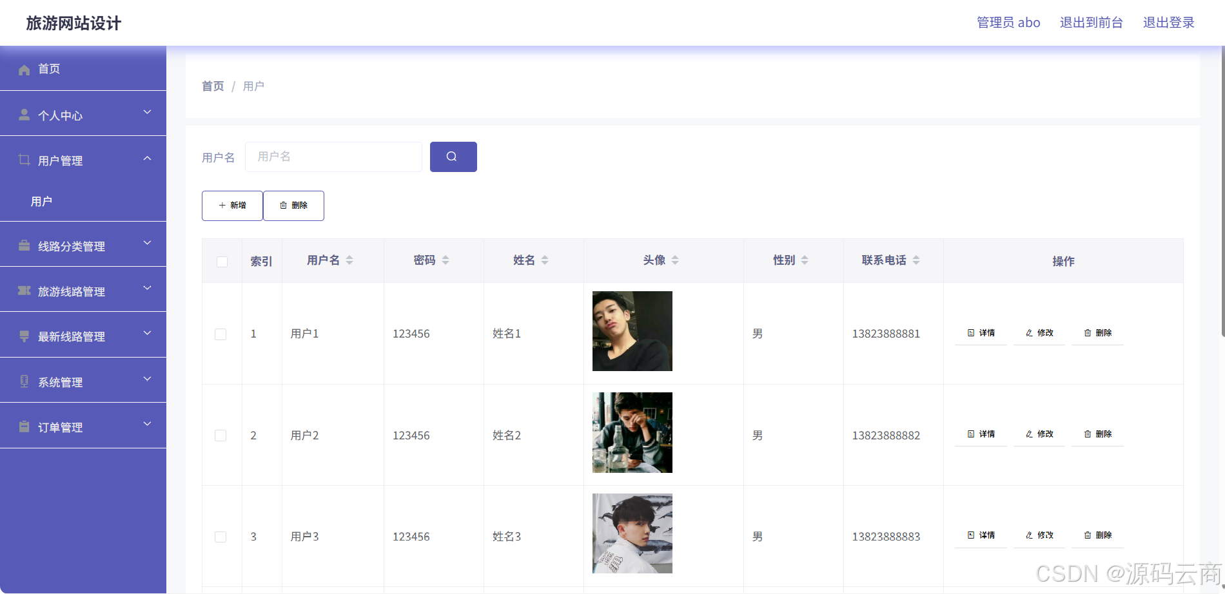Expand the 订单管理 chevron

click(147, 425)
